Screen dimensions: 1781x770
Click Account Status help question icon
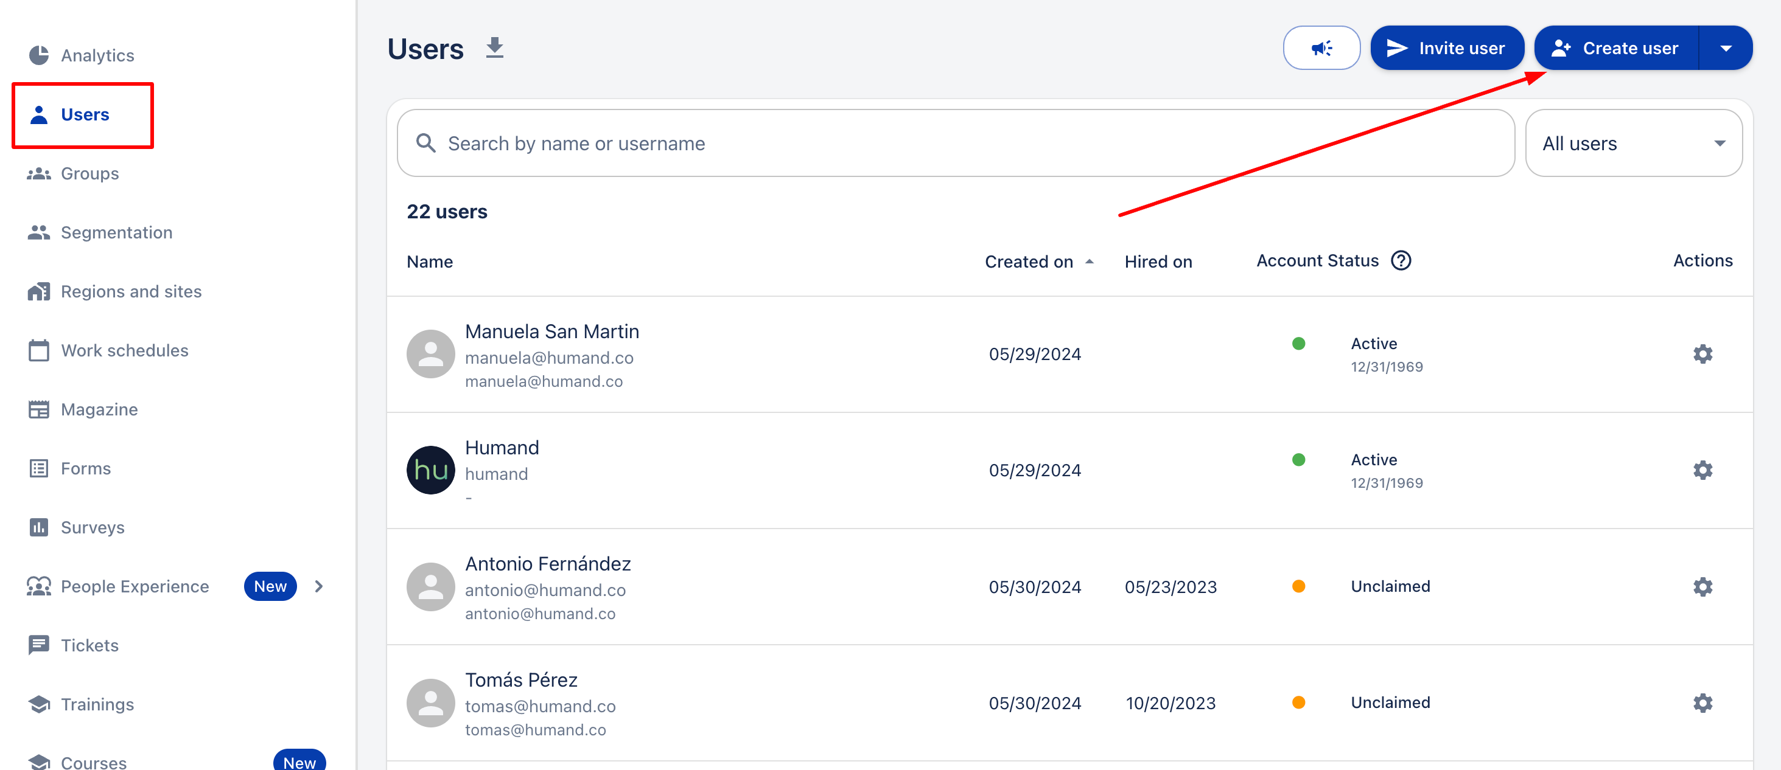[1401, 261]
